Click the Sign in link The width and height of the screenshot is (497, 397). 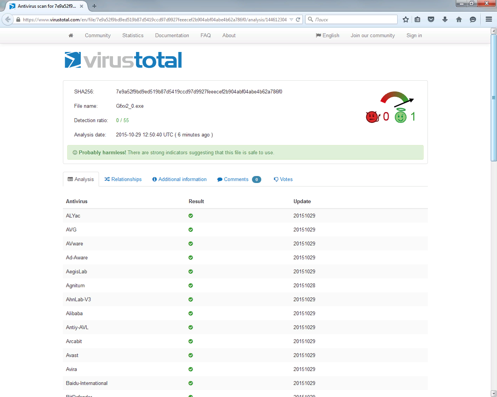[414, 35]
